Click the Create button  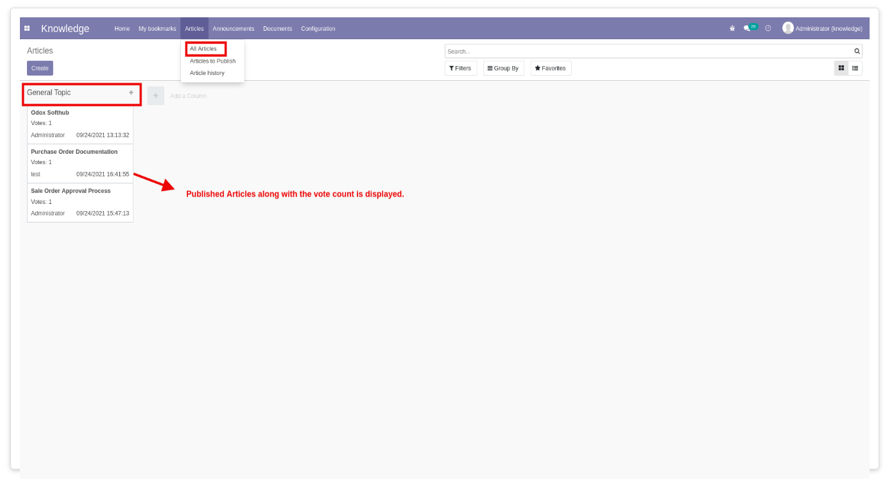click(x=40, y=68)
